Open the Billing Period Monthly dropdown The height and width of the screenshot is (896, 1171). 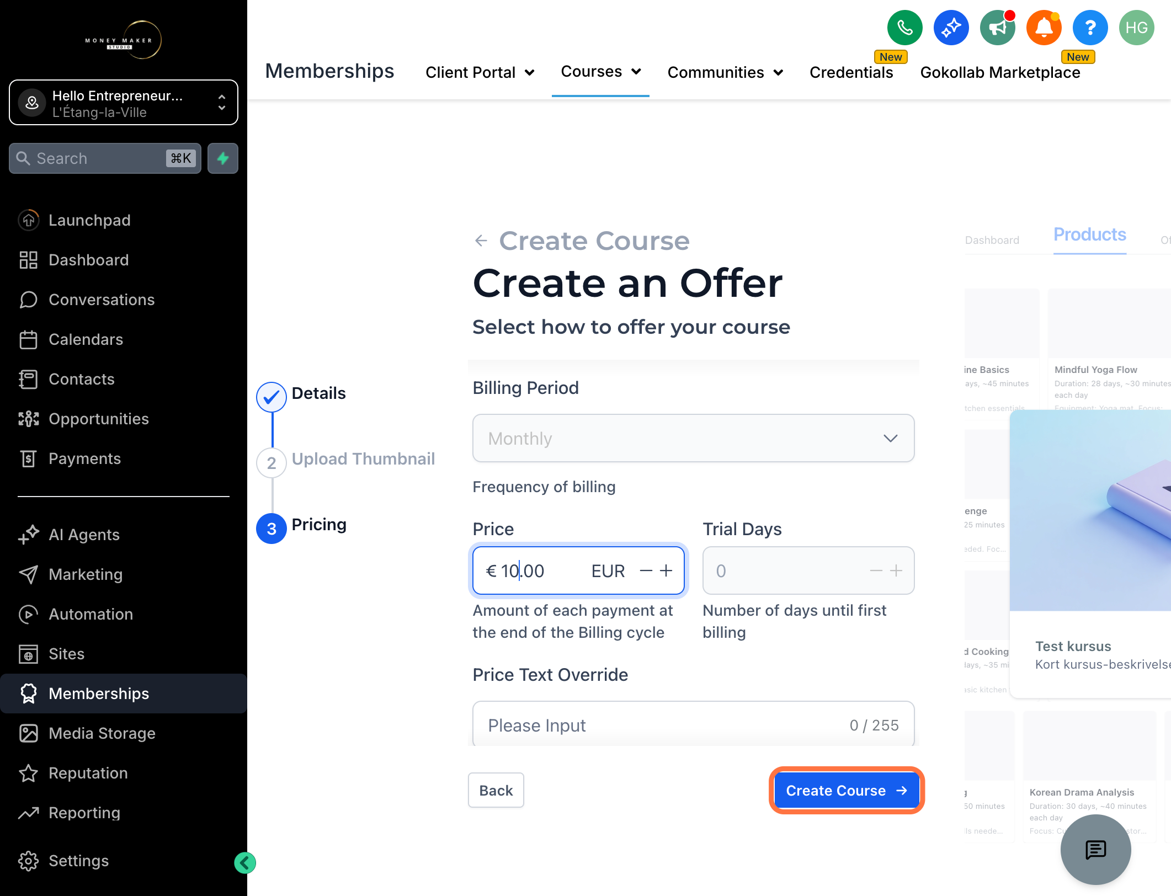point(693,438)
